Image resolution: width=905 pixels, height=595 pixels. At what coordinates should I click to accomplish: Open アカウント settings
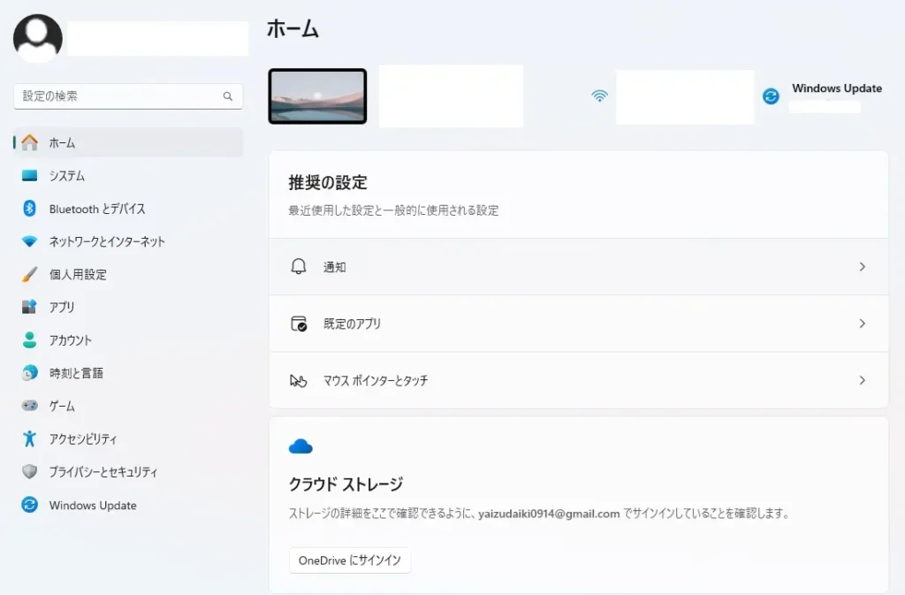[128, 339]
